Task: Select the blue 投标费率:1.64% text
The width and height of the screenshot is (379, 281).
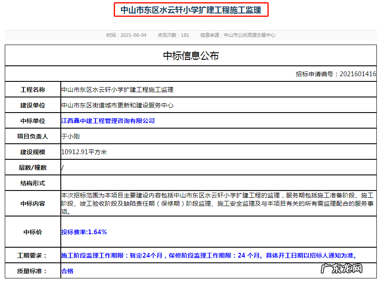Action: pos(84,232)
